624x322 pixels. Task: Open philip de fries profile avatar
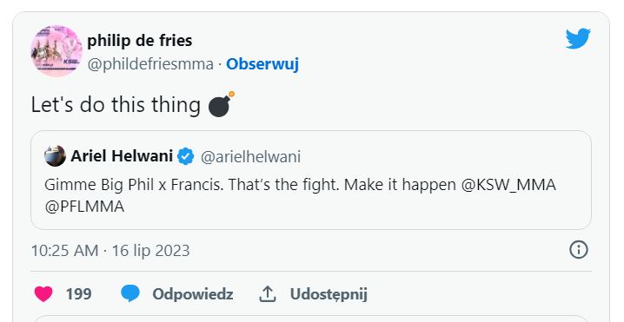click(56, 51)
